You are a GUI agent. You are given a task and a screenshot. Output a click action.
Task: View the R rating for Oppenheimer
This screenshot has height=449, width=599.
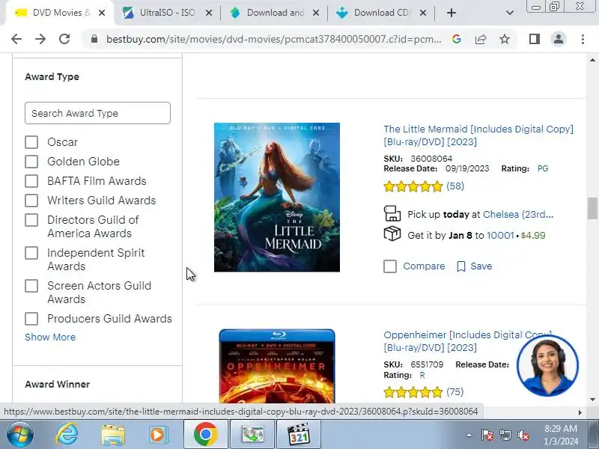pyautogui.click(x=422, y=376)
